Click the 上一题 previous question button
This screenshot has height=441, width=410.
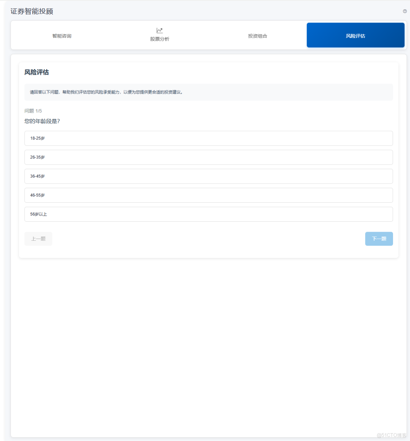pos(38,239)
